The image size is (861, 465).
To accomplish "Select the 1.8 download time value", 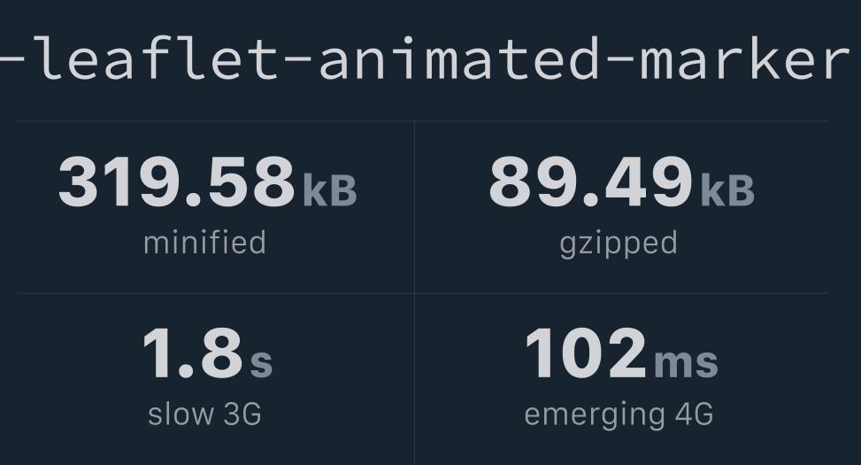I will [x=192, y=353].
